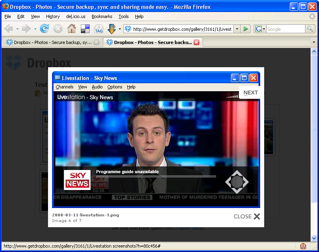The height and width of the screenshot is (252, 319).
Task: Expand the address bar URL dropdown
Action: (237, 29)
